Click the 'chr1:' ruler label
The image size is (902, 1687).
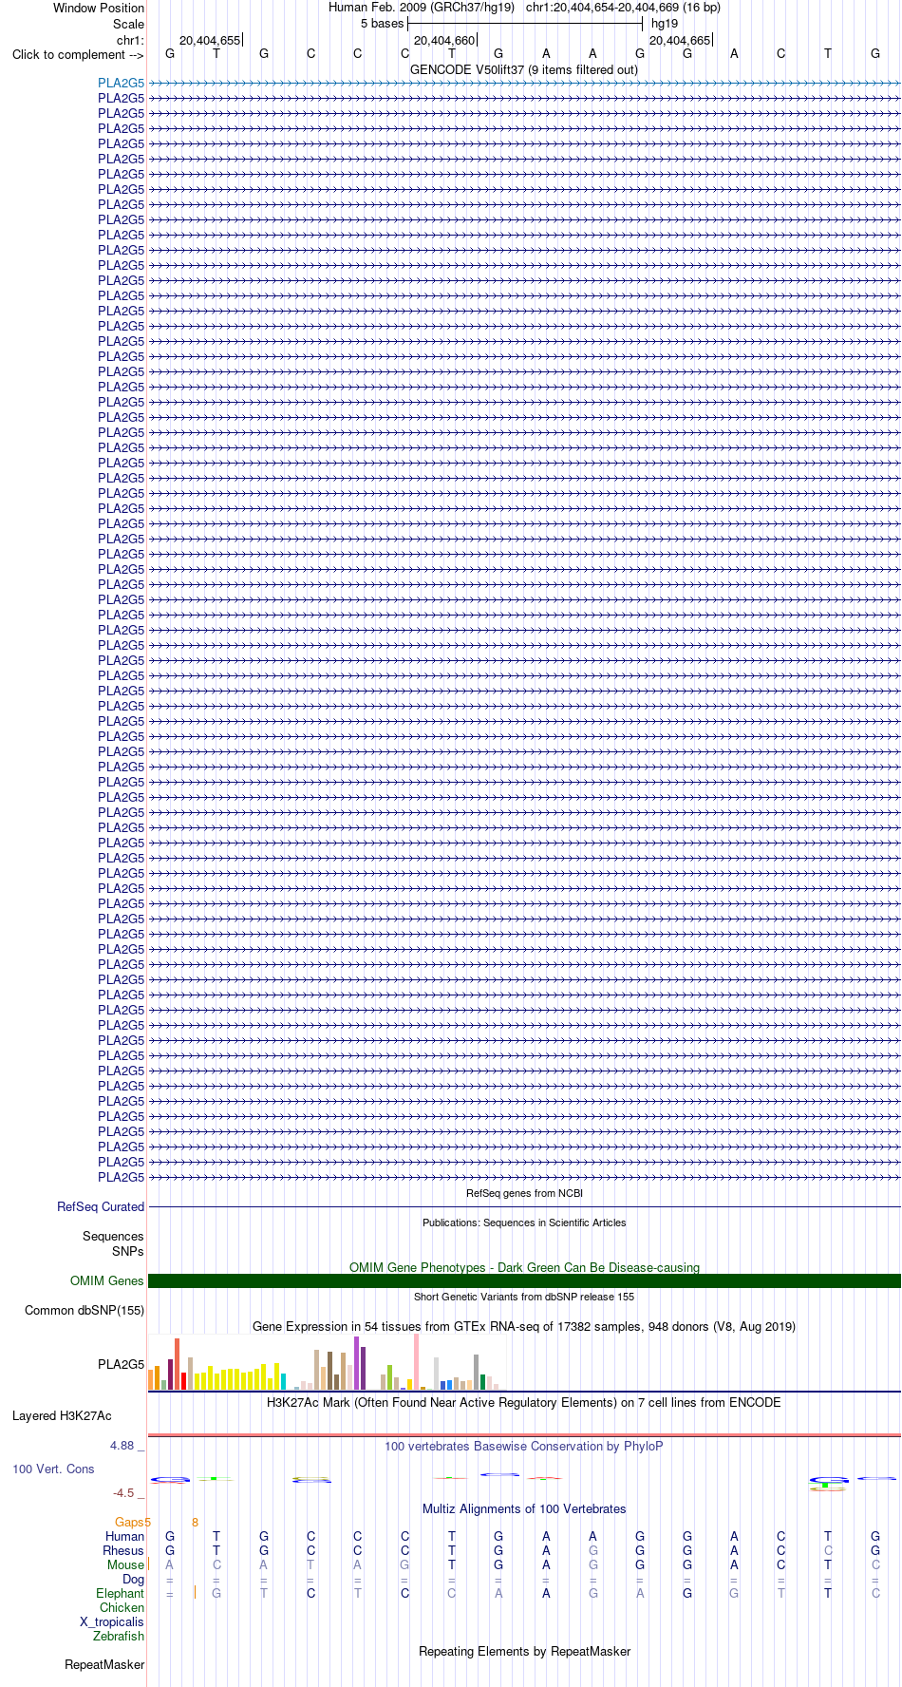click(130, 40)
